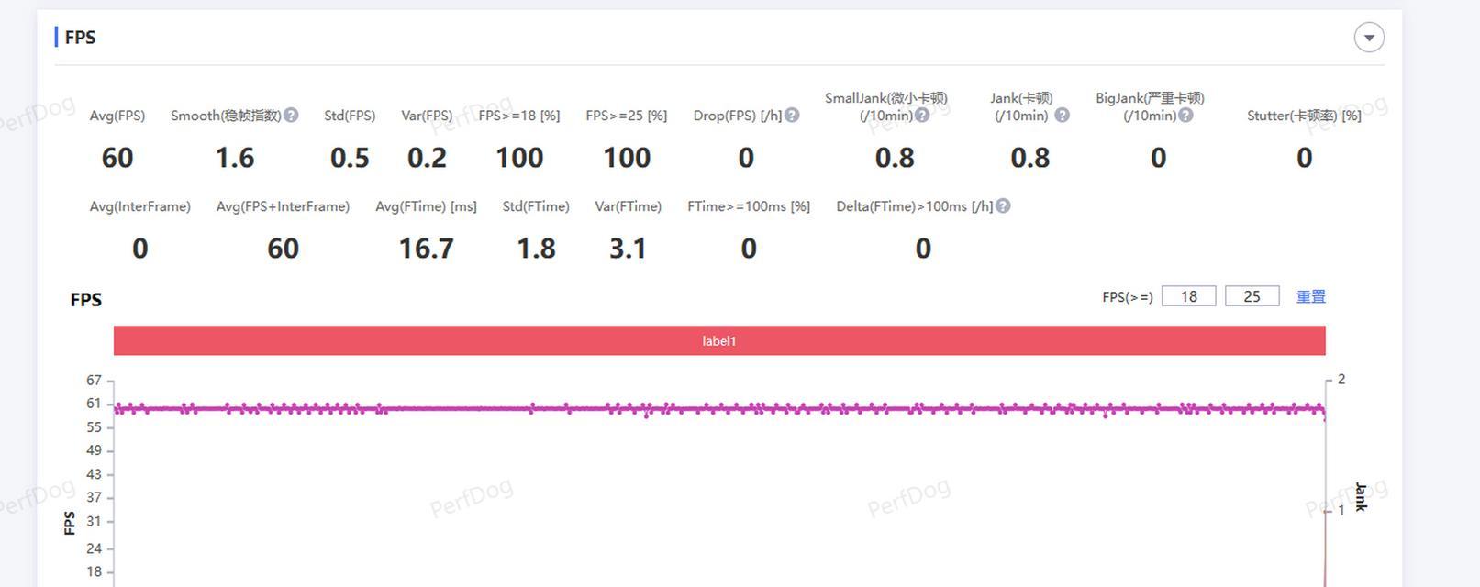Click the Jank right axis label
The width and height of the screenshot is (1480, 587).
pos(1361,496)
